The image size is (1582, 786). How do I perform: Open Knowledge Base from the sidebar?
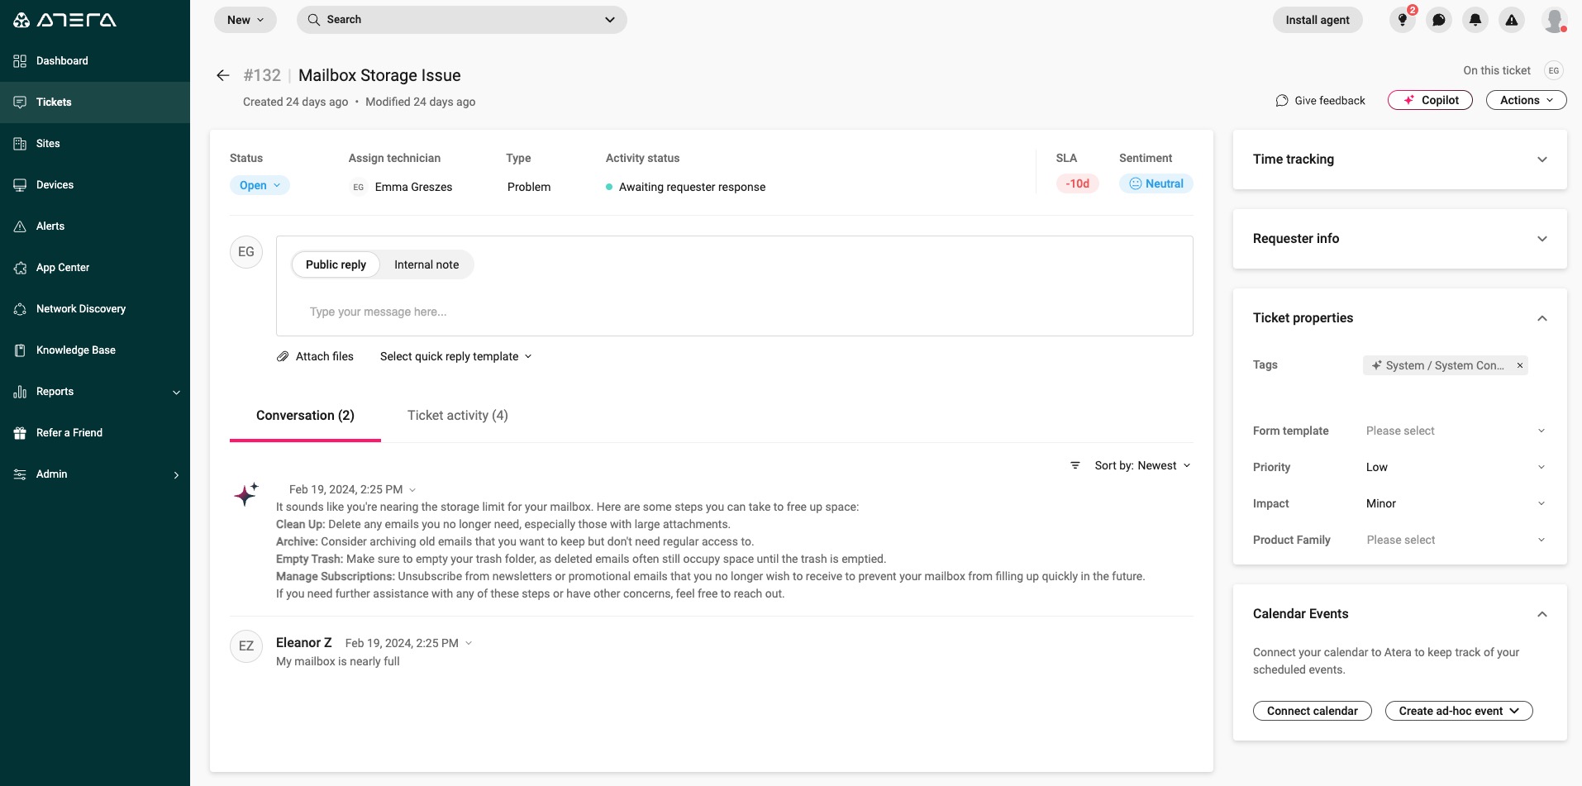click(x=75, y=350)
